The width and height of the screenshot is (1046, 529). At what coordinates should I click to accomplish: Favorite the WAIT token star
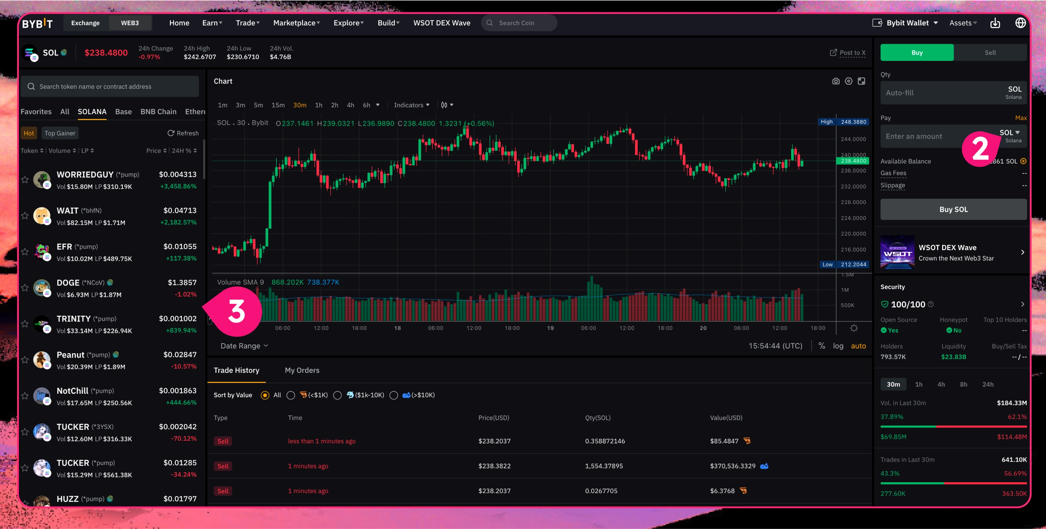[25, 216]
